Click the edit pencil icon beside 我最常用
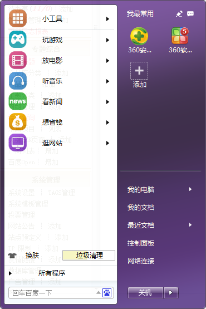This screenshot has width=206, height=309. [x=179, y=14]
